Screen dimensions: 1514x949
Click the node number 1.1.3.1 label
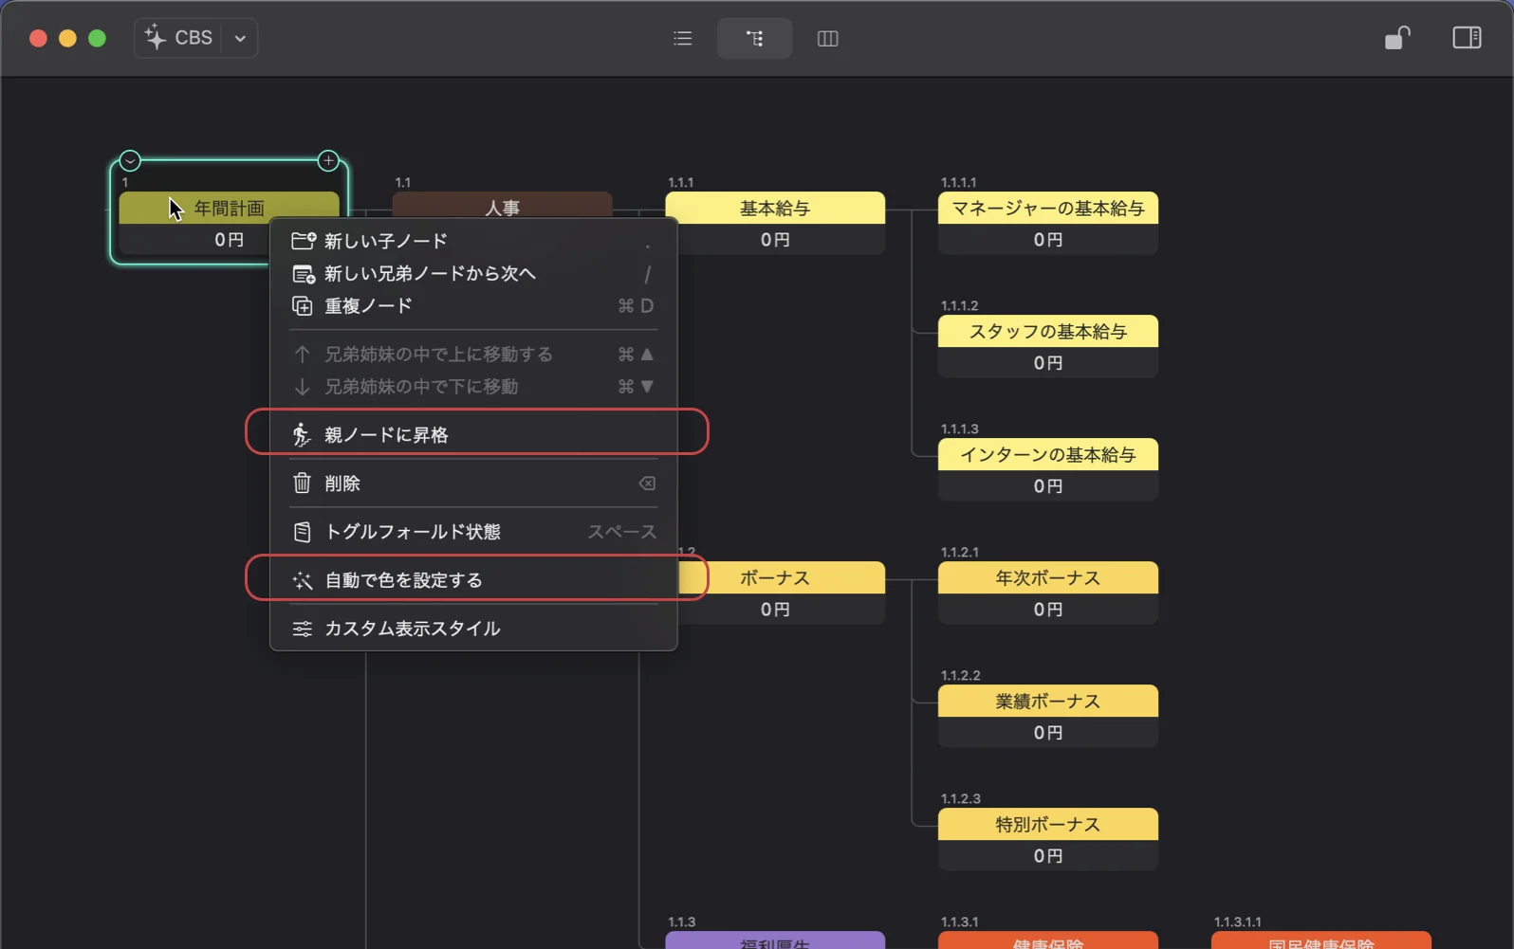point(959,922)
